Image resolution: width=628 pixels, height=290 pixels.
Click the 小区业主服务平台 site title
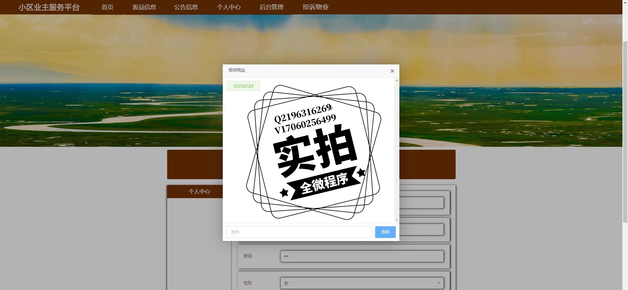[49, 7]
